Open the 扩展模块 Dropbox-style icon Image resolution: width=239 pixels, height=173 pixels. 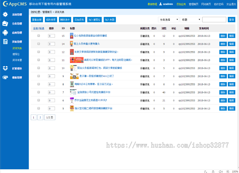[5, 68]
